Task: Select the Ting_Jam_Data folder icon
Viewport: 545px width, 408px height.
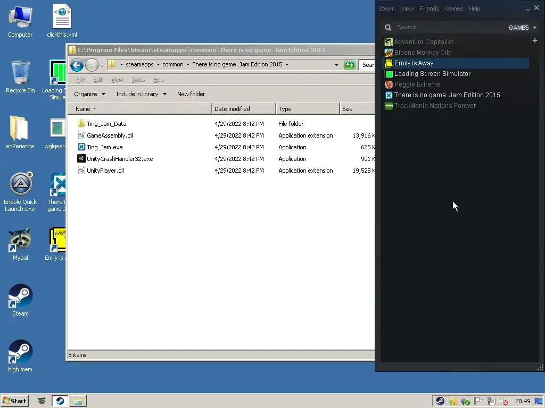Action: tap(81, 123)
